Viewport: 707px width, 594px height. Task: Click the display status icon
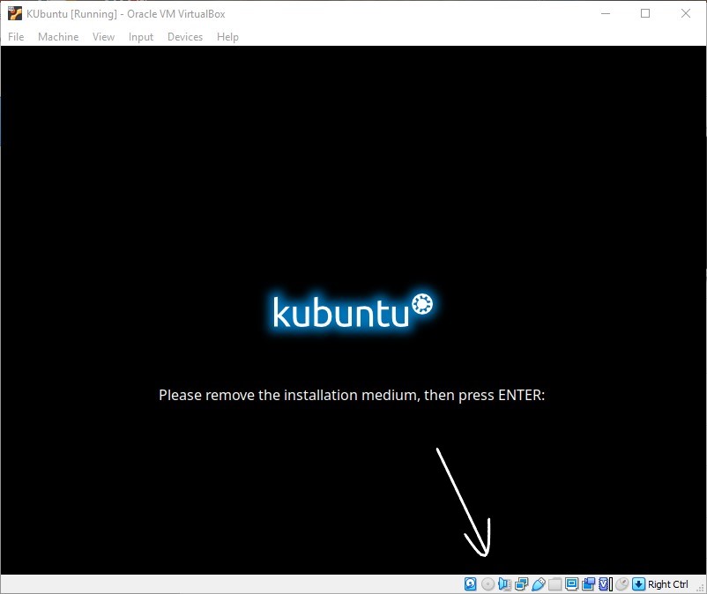pos(572,584)
